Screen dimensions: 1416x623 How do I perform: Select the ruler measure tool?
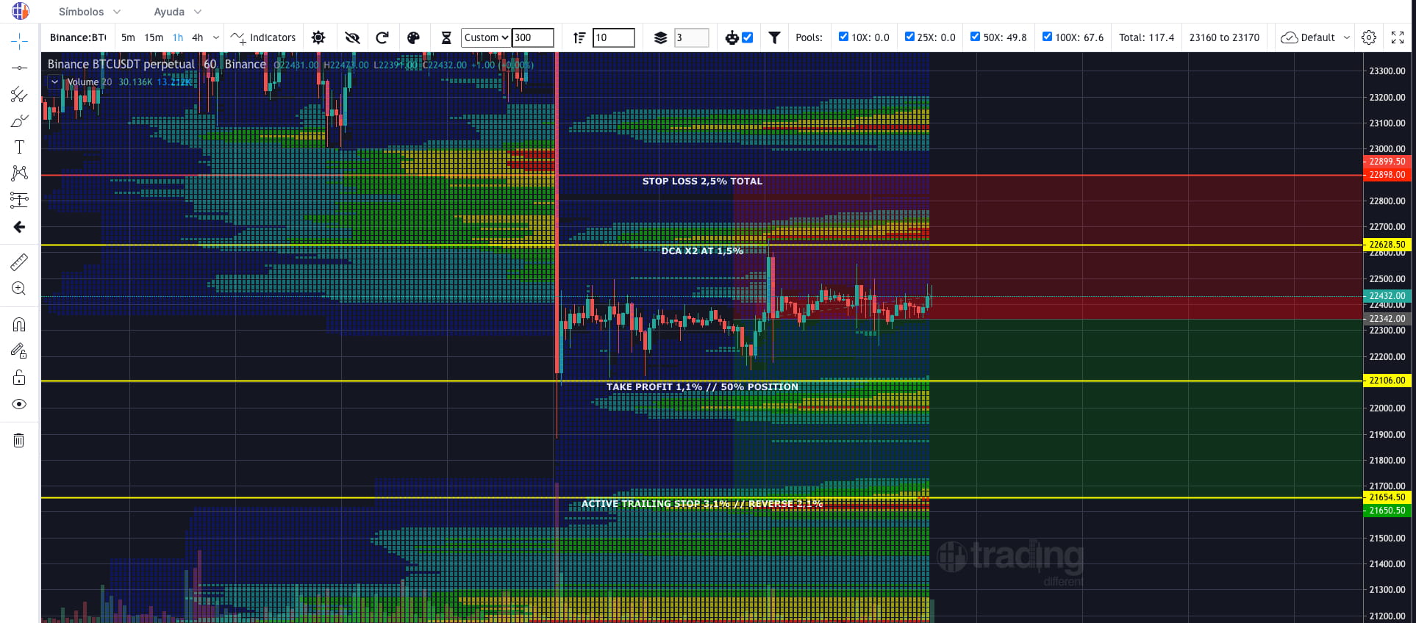pos(19,262)
